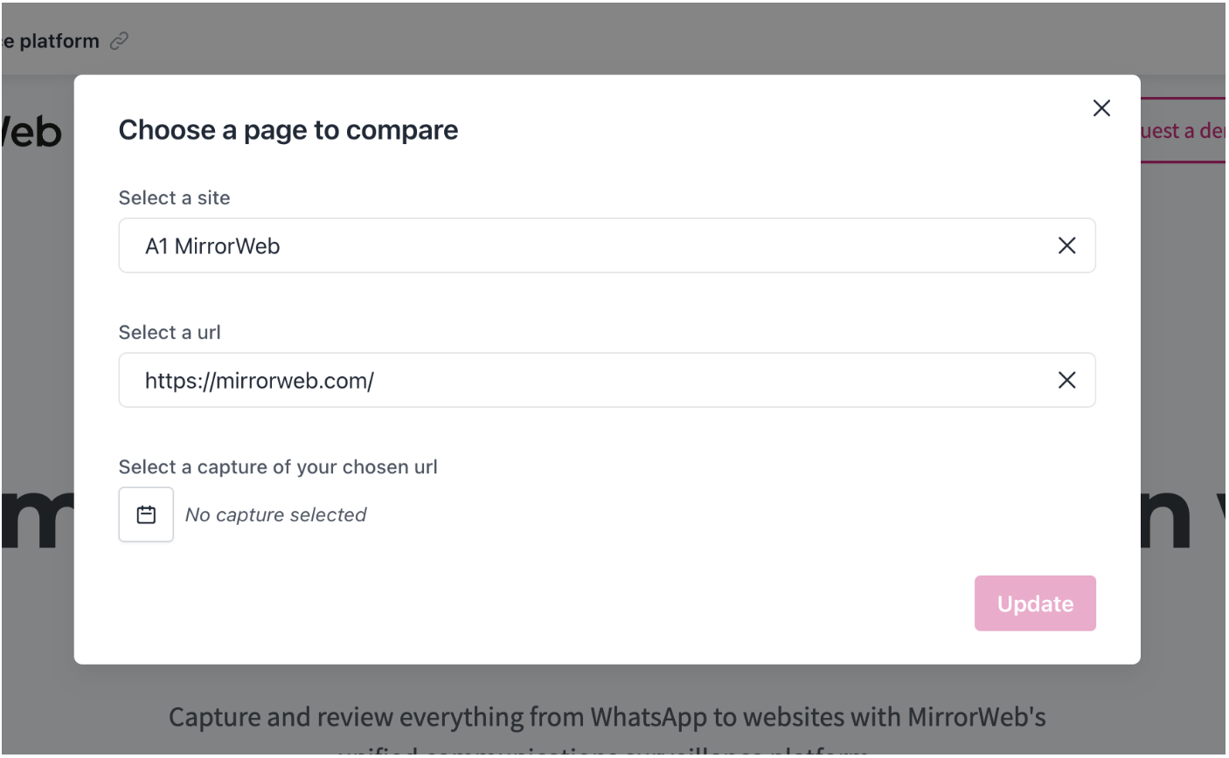Click the Select a url label
This screenshot has width=1229, height=758.
coord(170,333)
